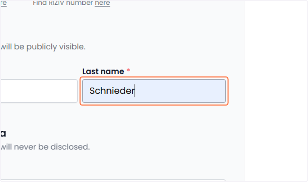Click the word "publicly" in the notice

click(x=42, y=47)
